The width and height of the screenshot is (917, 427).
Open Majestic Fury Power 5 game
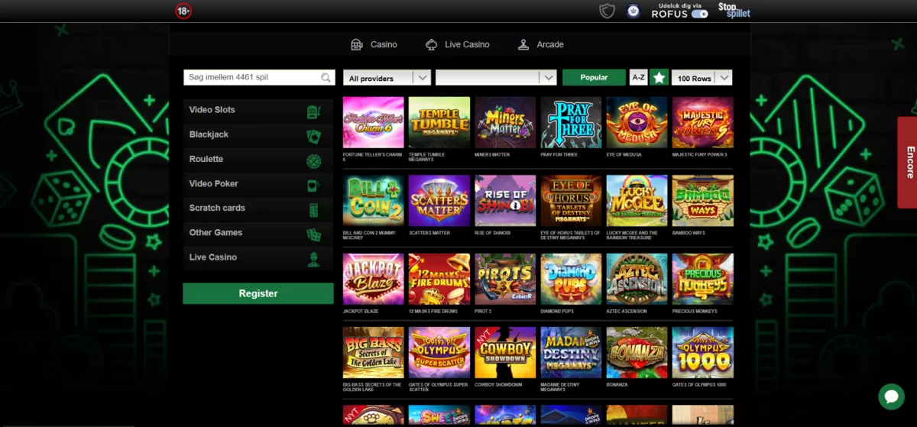[x=702, y=122]
